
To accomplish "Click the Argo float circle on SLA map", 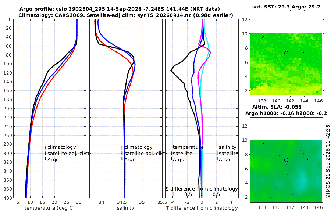I will coord(286,160).
